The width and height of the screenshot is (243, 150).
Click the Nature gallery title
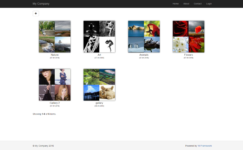55,55
